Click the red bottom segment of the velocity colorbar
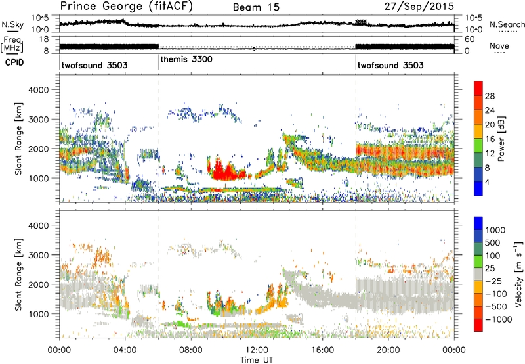Screen dimensions: 525x364 (x=478, y=325)
